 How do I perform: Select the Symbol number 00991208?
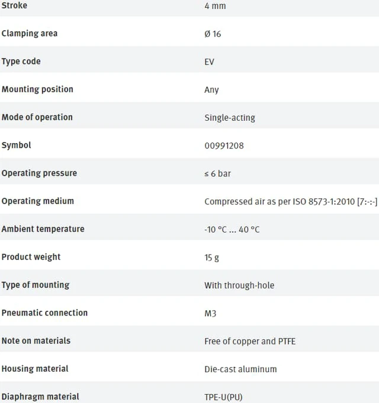pos(224,146)
